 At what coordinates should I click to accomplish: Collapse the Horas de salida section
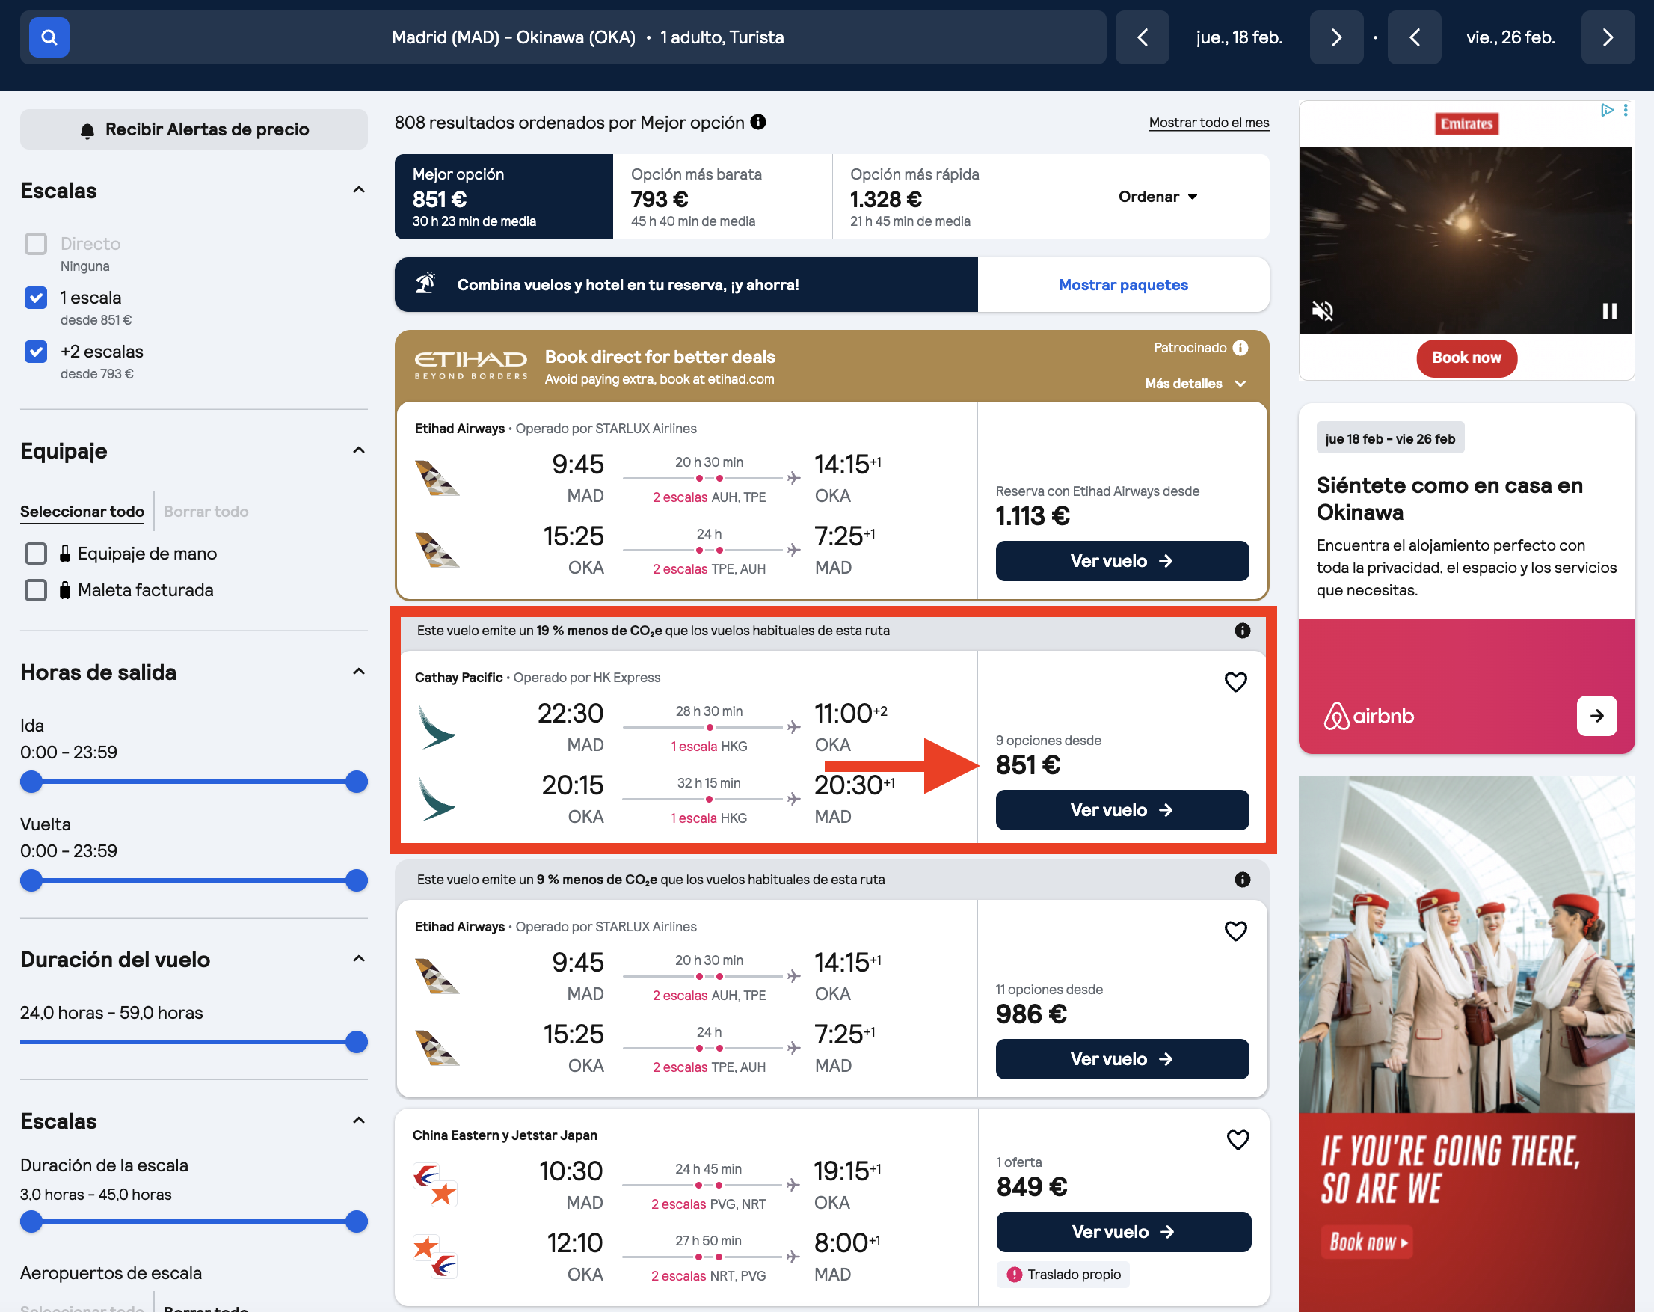pyautogui.click(x=358, y=672)
